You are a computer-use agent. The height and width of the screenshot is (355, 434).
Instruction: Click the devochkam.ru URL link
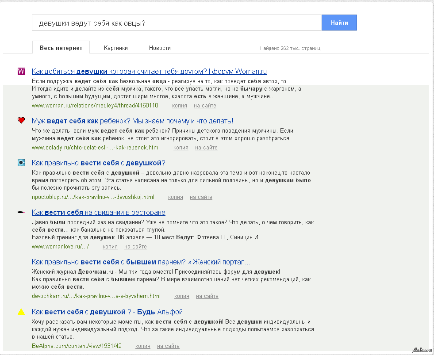click(96, 296)
